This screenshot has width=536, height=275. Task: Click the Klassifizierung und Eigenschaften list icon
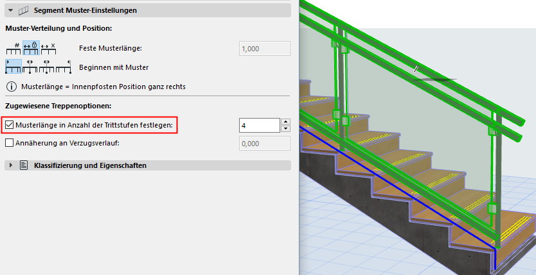(24, 165)
